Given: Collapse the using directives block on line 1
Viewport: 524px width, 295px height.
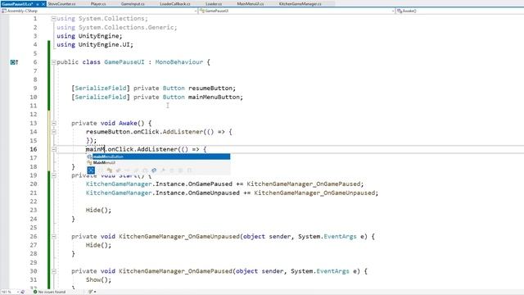Looking at the screenshot, I should (53, 19).
